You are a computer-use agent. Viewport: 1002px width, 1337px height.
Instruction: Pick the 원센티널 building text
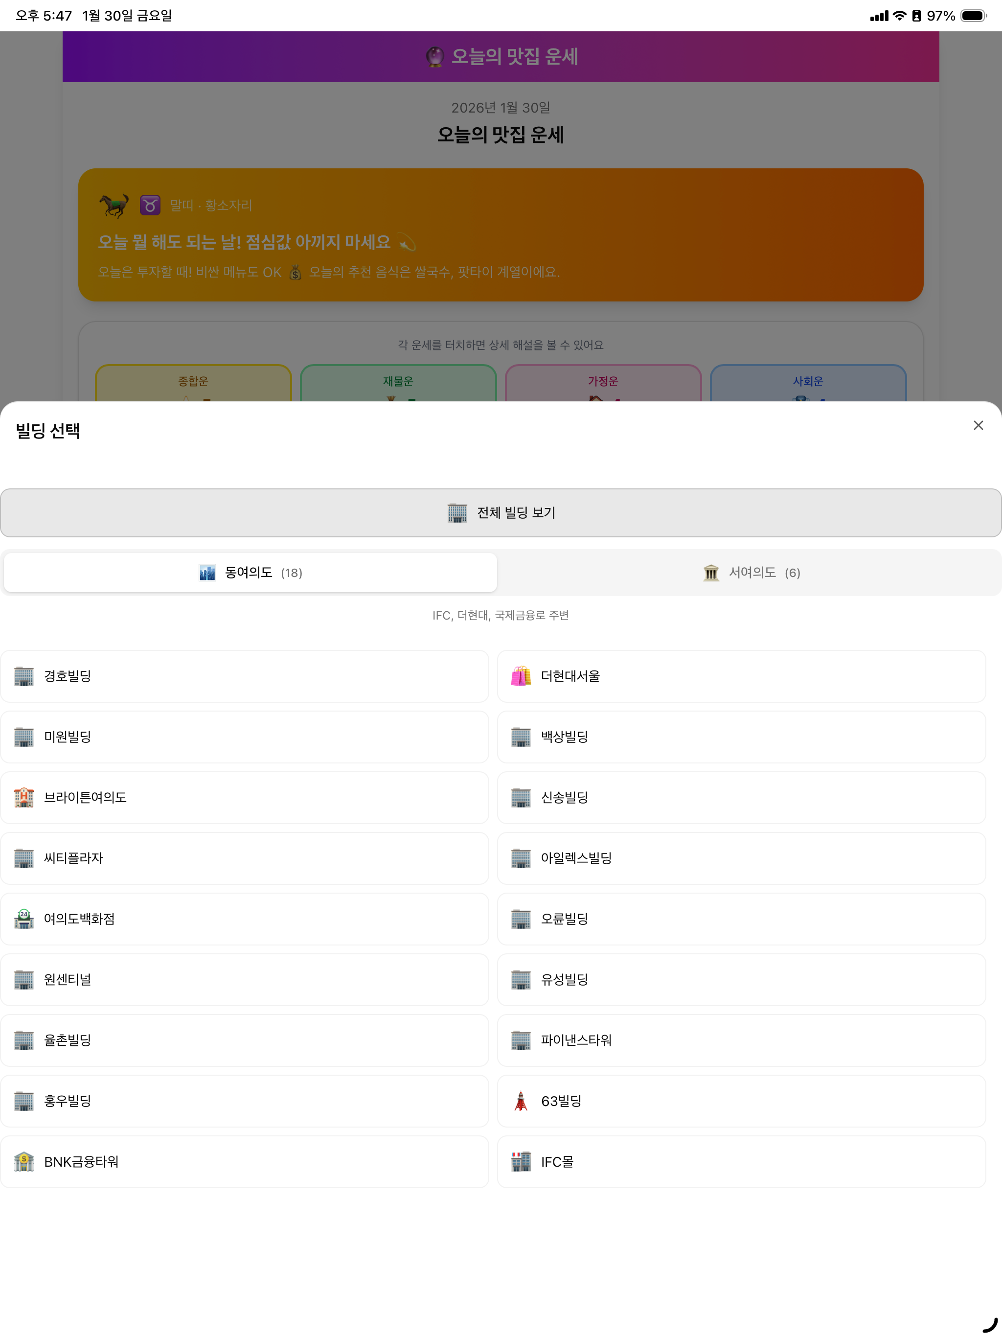click(x=68, y=980)
